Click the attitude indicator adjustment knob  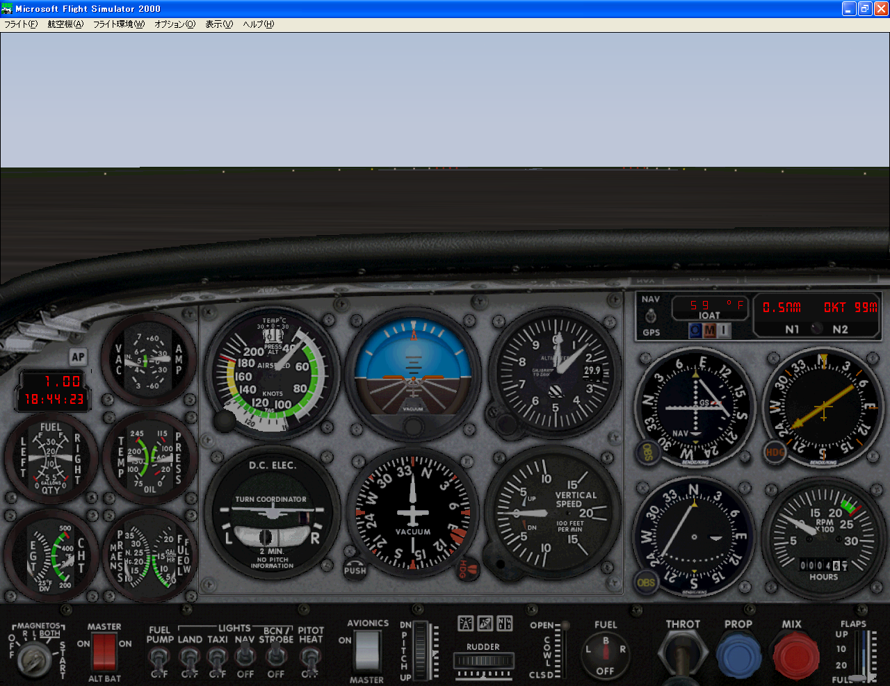click(x=413, y=427)
